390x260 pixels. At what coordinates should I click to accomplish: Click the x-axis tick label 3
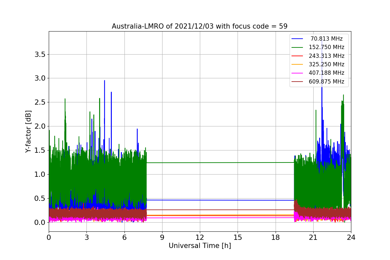86,237
